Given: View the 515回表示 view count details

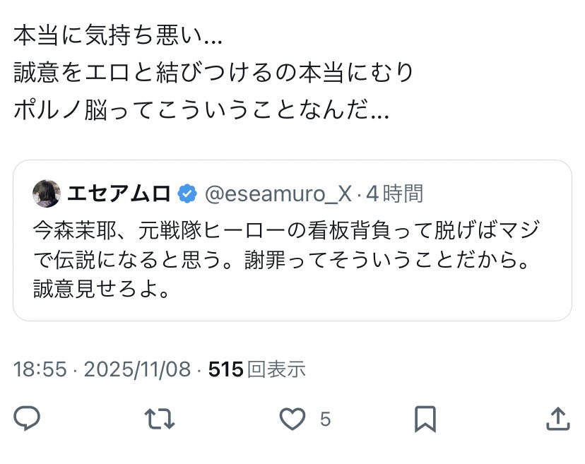Looking at the screenshot, I should click(257, 369).
